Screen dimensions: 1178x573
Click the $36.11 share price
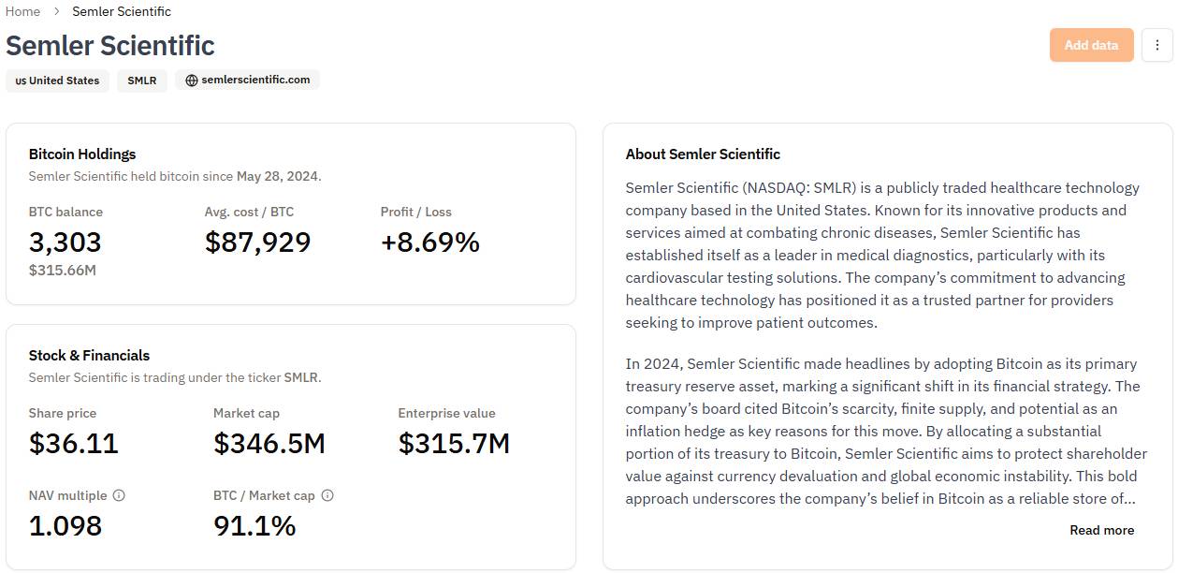[x=74, y=443]
